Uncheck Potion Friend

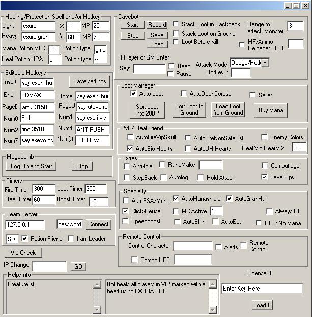[x=24, y=238]
